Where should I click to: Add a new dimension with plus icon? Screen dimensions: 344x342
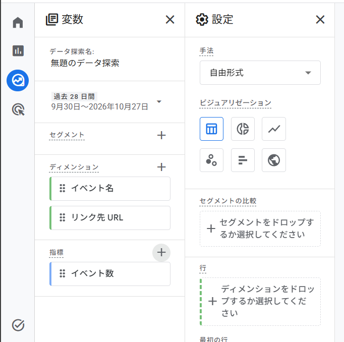click(161, 167)
